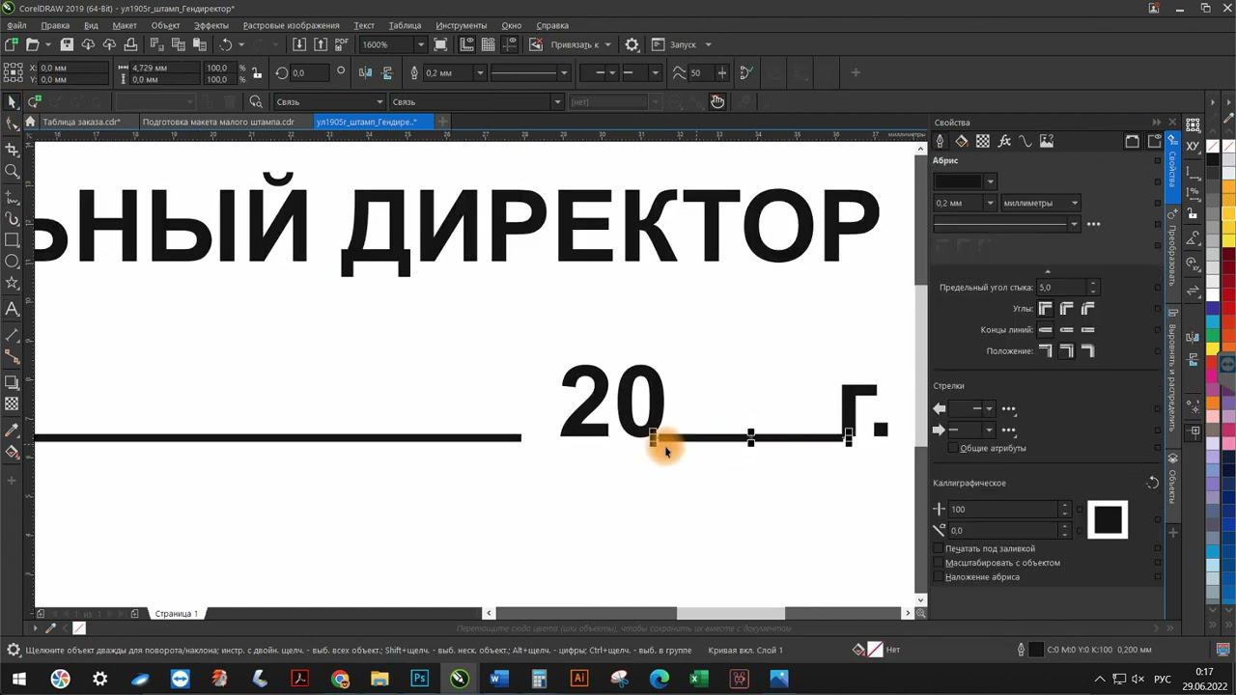Expand outline width 0,2 мм dropdown in property bar
Viewport: 1236px width, 695px height.
pyautogui.click(x=480, y=72)
